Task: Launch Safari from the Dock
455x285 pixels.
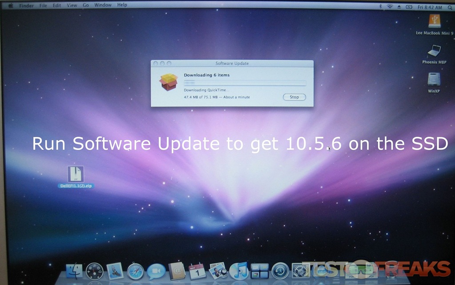Action: [x=136, y=271]
